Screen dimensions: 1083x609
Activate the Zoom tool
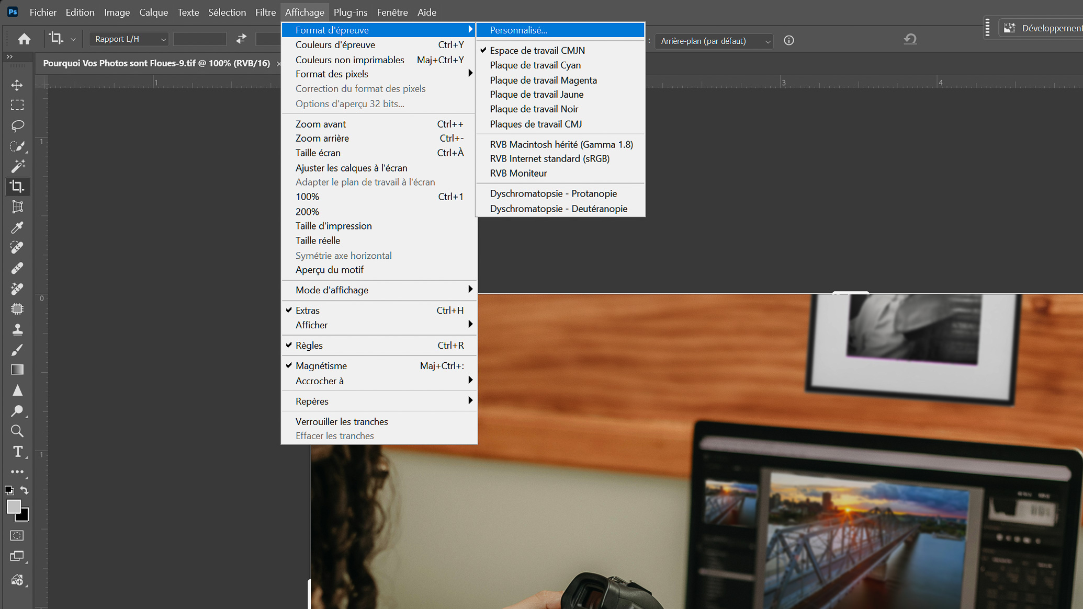(17, 431)
